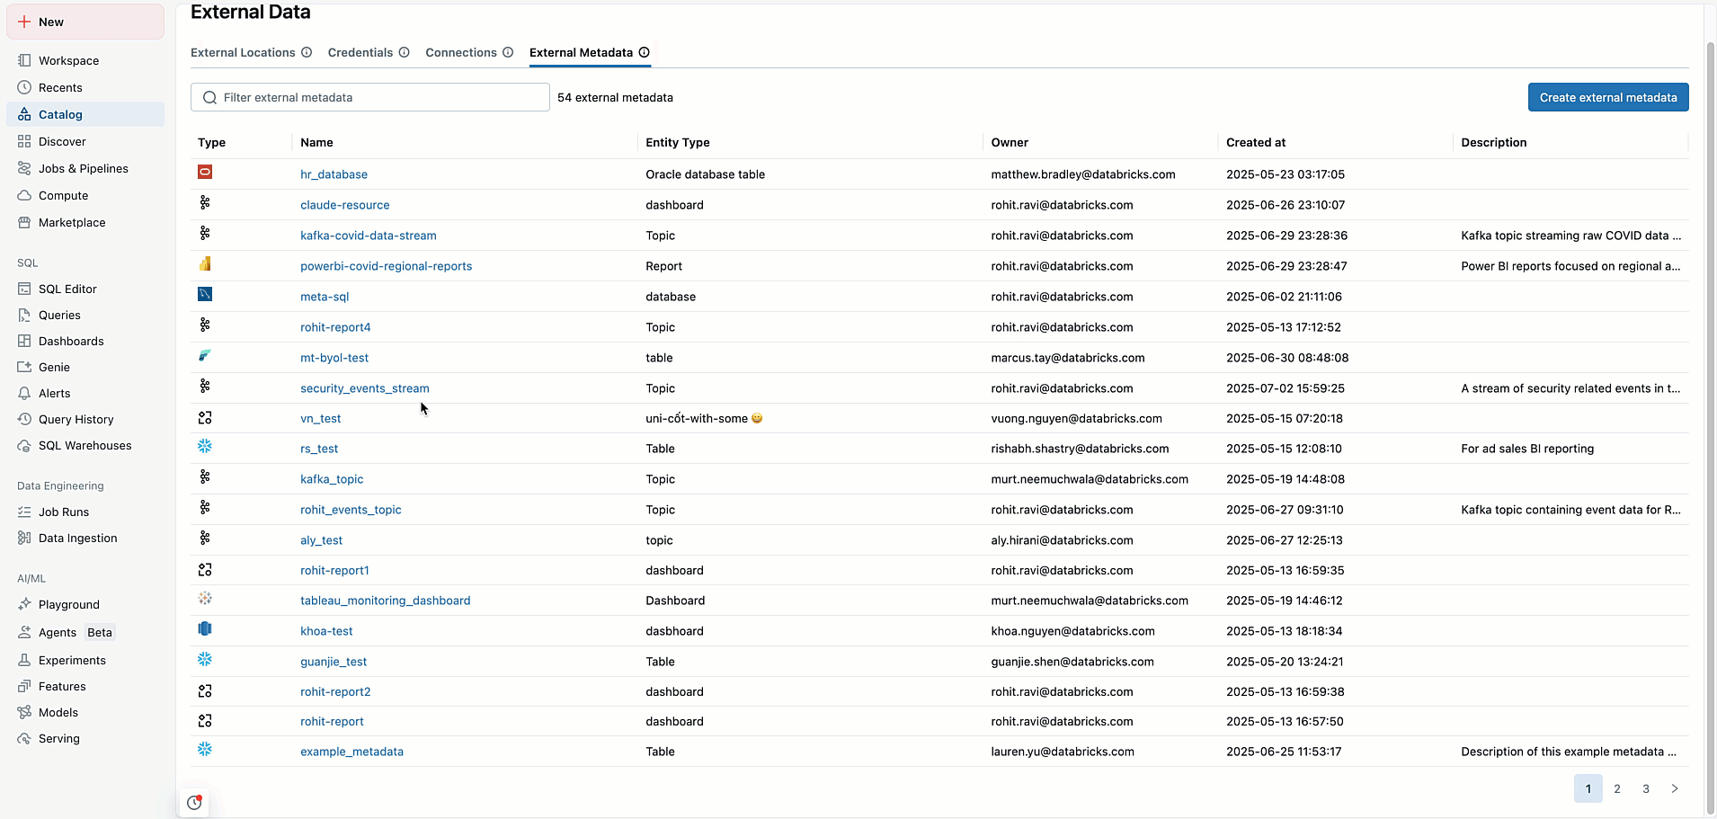The height and width of the screenshot is (819, 1717).
Task: Click info icon next to Credentials tab
Action: point(405,52)
